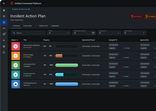Collapse the sidebar menu toggle

tap(4, 3)
